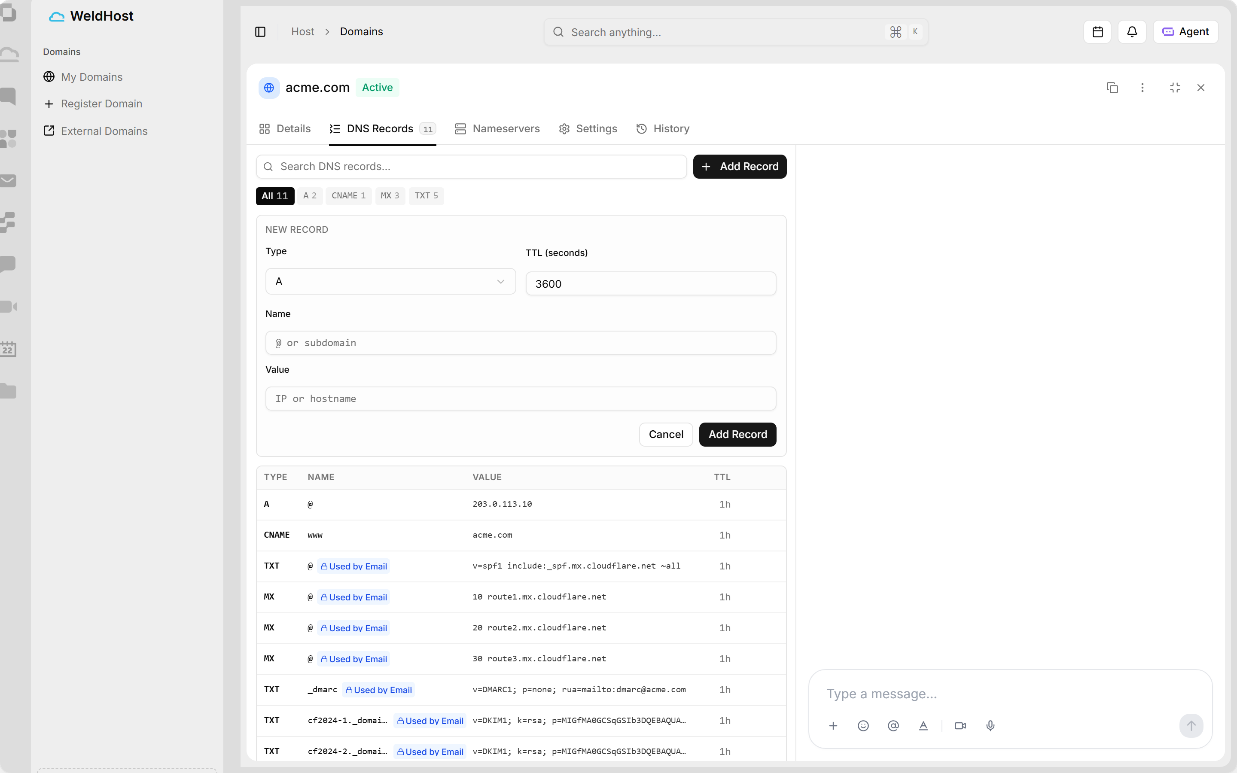Click the Active status badge
Viewport: 1237px width, 773px height.
[x=377, y=88]
